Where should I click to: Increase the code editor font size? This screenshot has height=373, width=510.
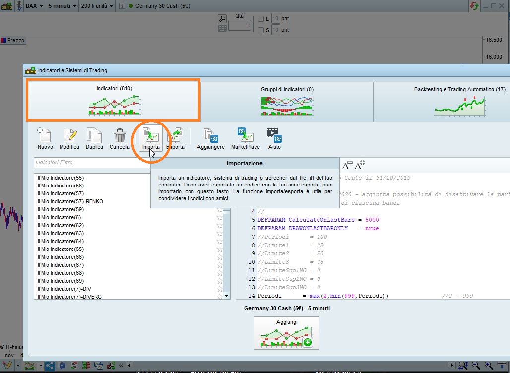(360, 165)
